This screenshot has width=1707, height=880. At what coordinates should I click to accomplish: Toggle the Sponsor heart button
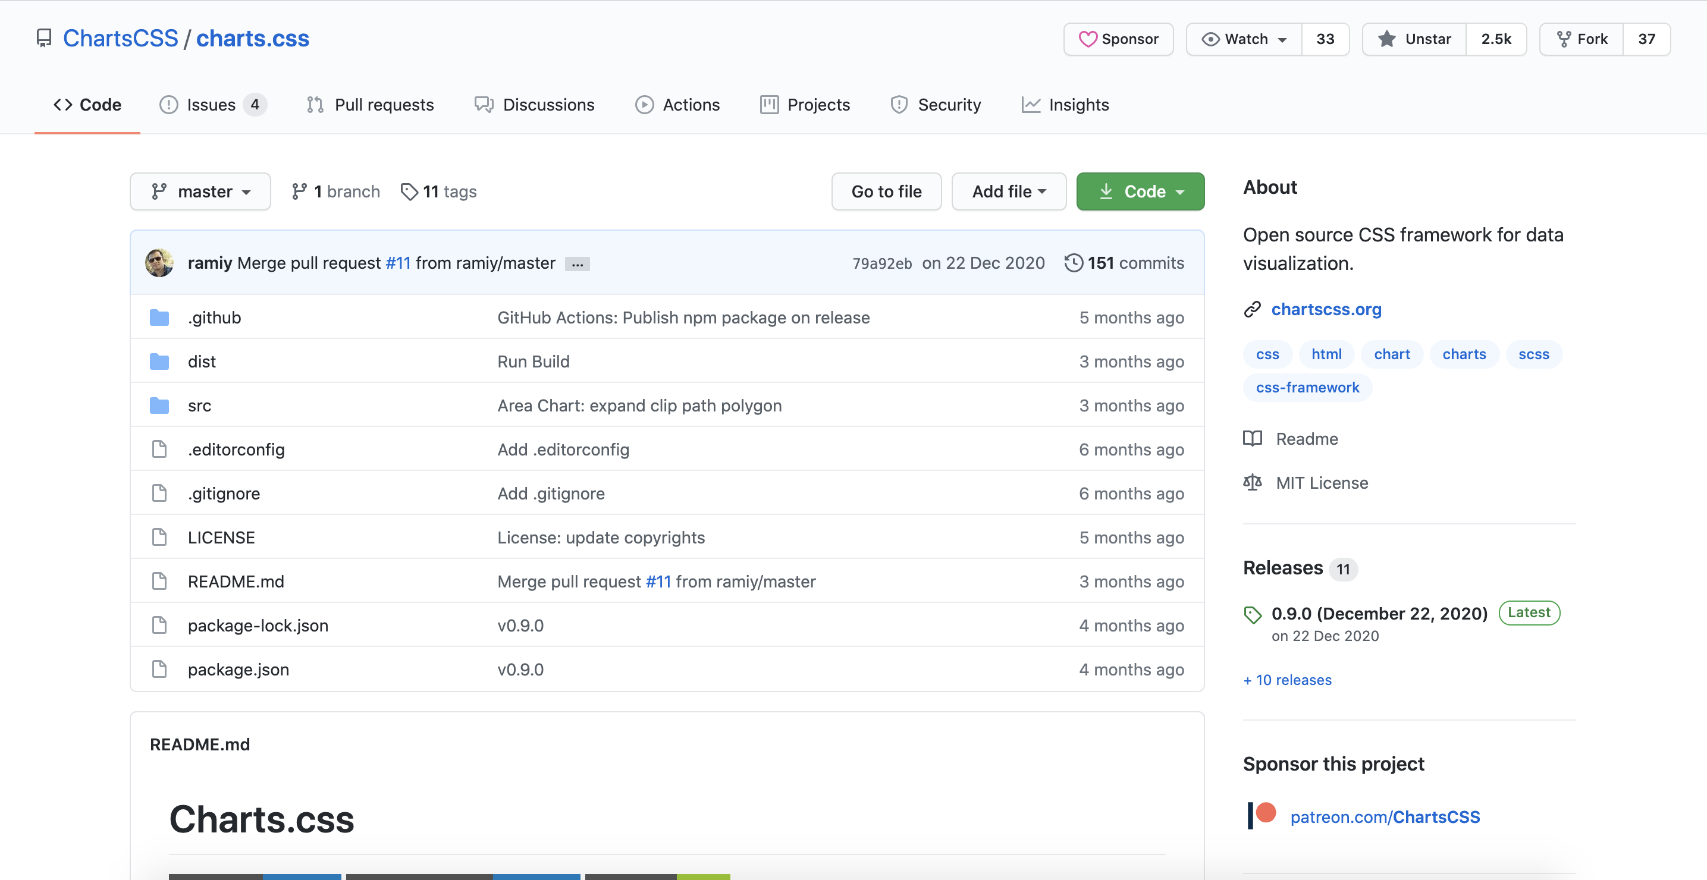tap(1118, 39)
